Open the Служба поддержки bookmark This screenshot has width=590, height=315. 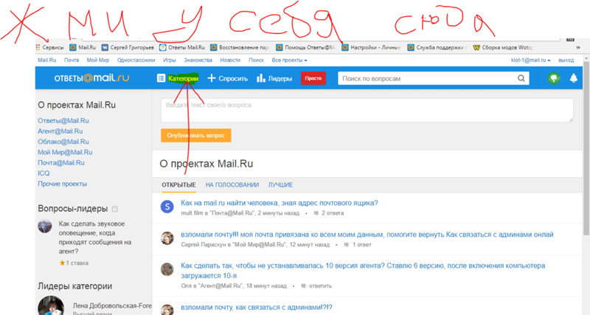pyautogui.click(x=437, y=47)
